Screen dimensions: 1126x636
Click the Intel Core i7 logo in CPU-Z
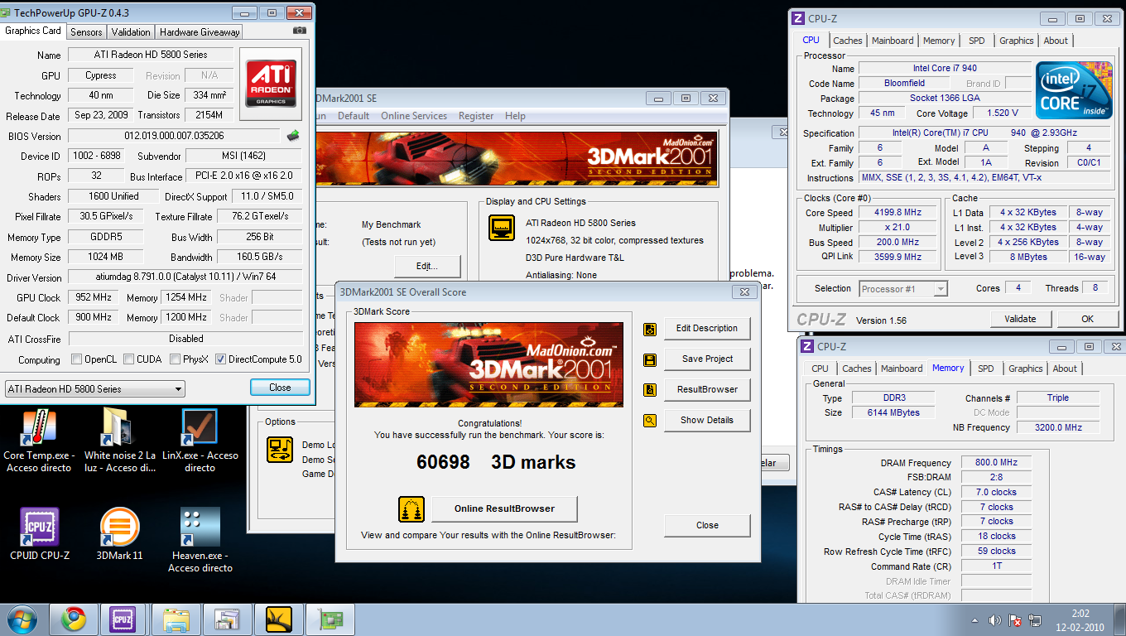(x=1073, y=90)
